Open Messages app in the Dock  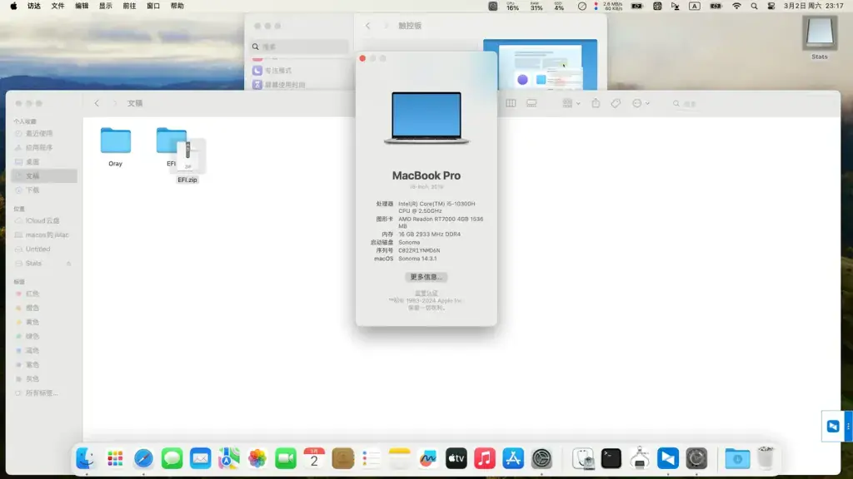click(x=172, y=458)
